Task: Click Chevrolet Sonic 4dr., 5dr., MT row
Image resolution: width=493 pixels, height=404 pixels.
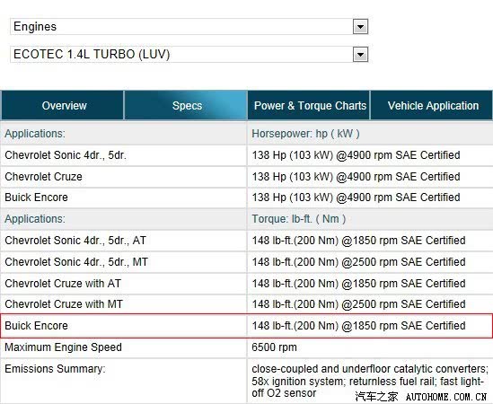Action: [246, 262]
